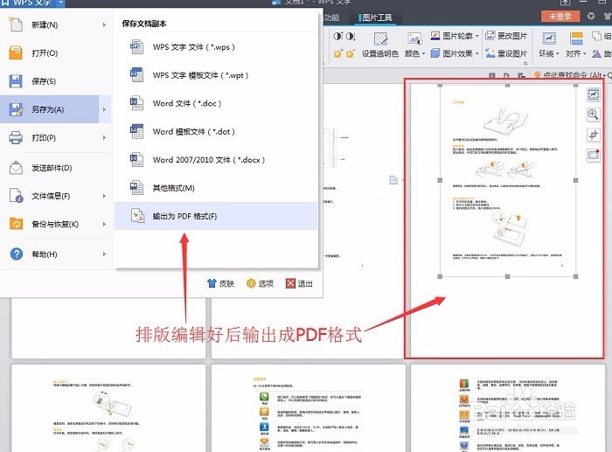Open the 环绕 text wrap dropdown
This screenshot has height=452, width=612.
click(549, 45)
